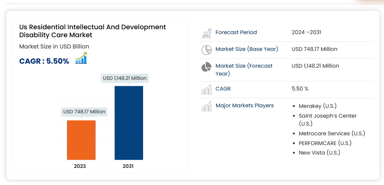The width and height of the screenshot is (384, 185).
Task: Click the Market Size (Base Year) pie icon
Action: coord(207,50)
